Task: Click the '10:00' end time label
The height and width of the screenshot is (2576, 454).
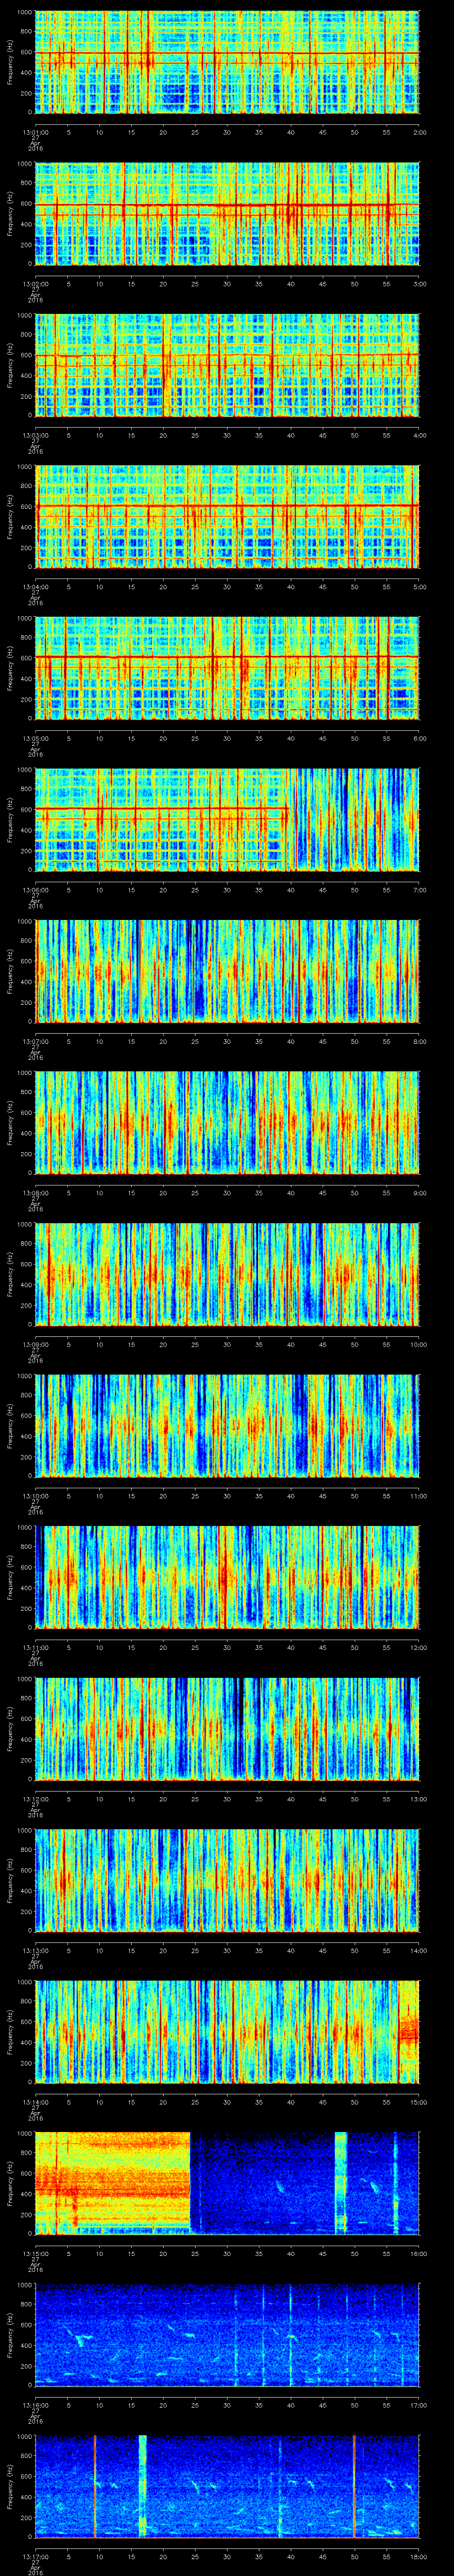Action: 418,1344
